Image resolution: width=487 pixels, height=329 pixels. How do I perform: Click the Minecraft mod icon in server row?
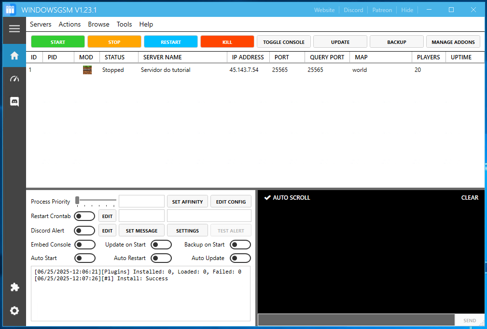(x=87, y=70)
